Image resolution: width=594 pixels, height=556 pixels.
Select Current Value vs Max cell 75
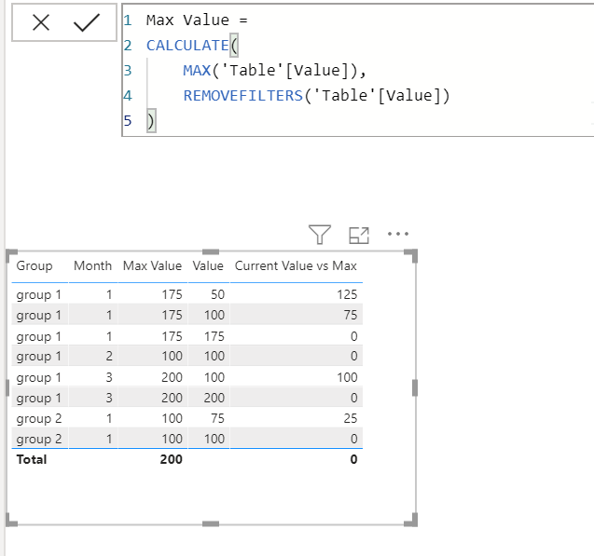pos(351,315)
